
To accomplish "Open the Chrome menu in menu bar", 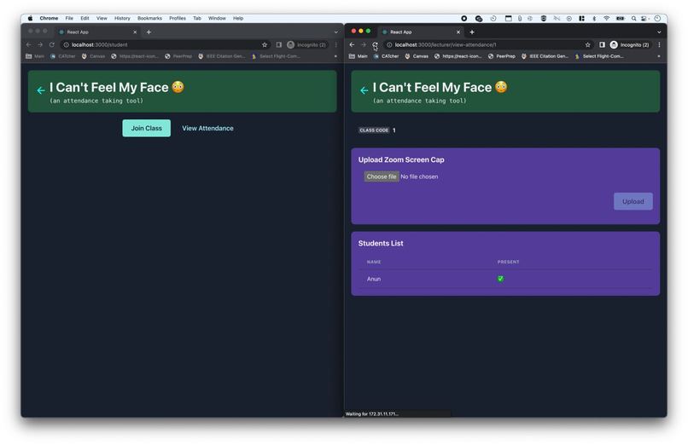I will (49, 19).
